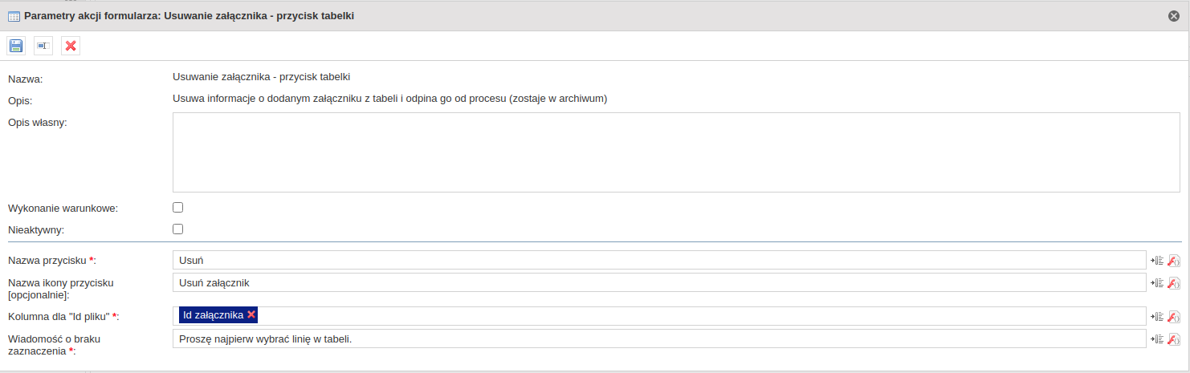Click the Proszę najpierw wybrać linię message field
The image size is (1190, 373).
coord(659,339)
